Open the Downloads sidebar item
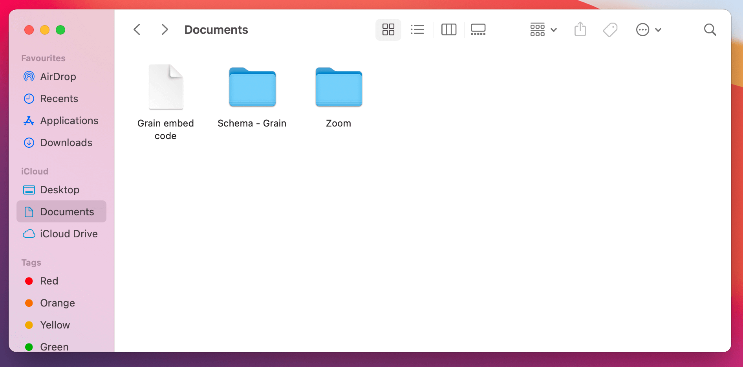 pos(66,143)
